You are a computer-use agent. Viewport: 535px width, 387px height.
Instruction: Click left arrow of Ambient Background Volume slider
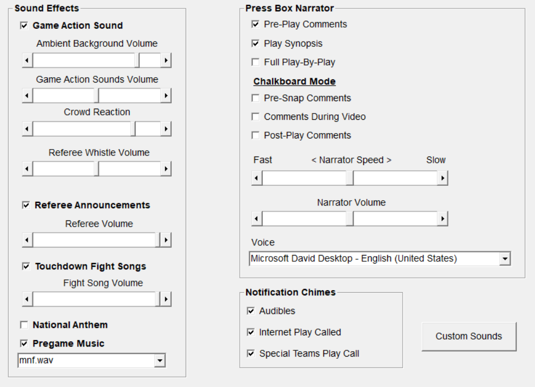pyautogui.click(x=28, y=61)
